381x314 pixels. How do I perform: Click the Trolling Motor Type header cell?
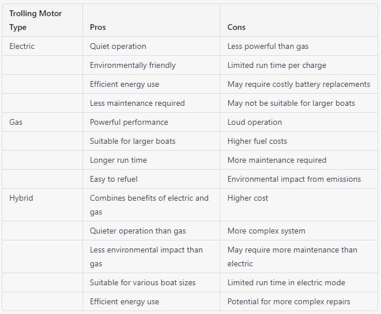tap(36, 20)
